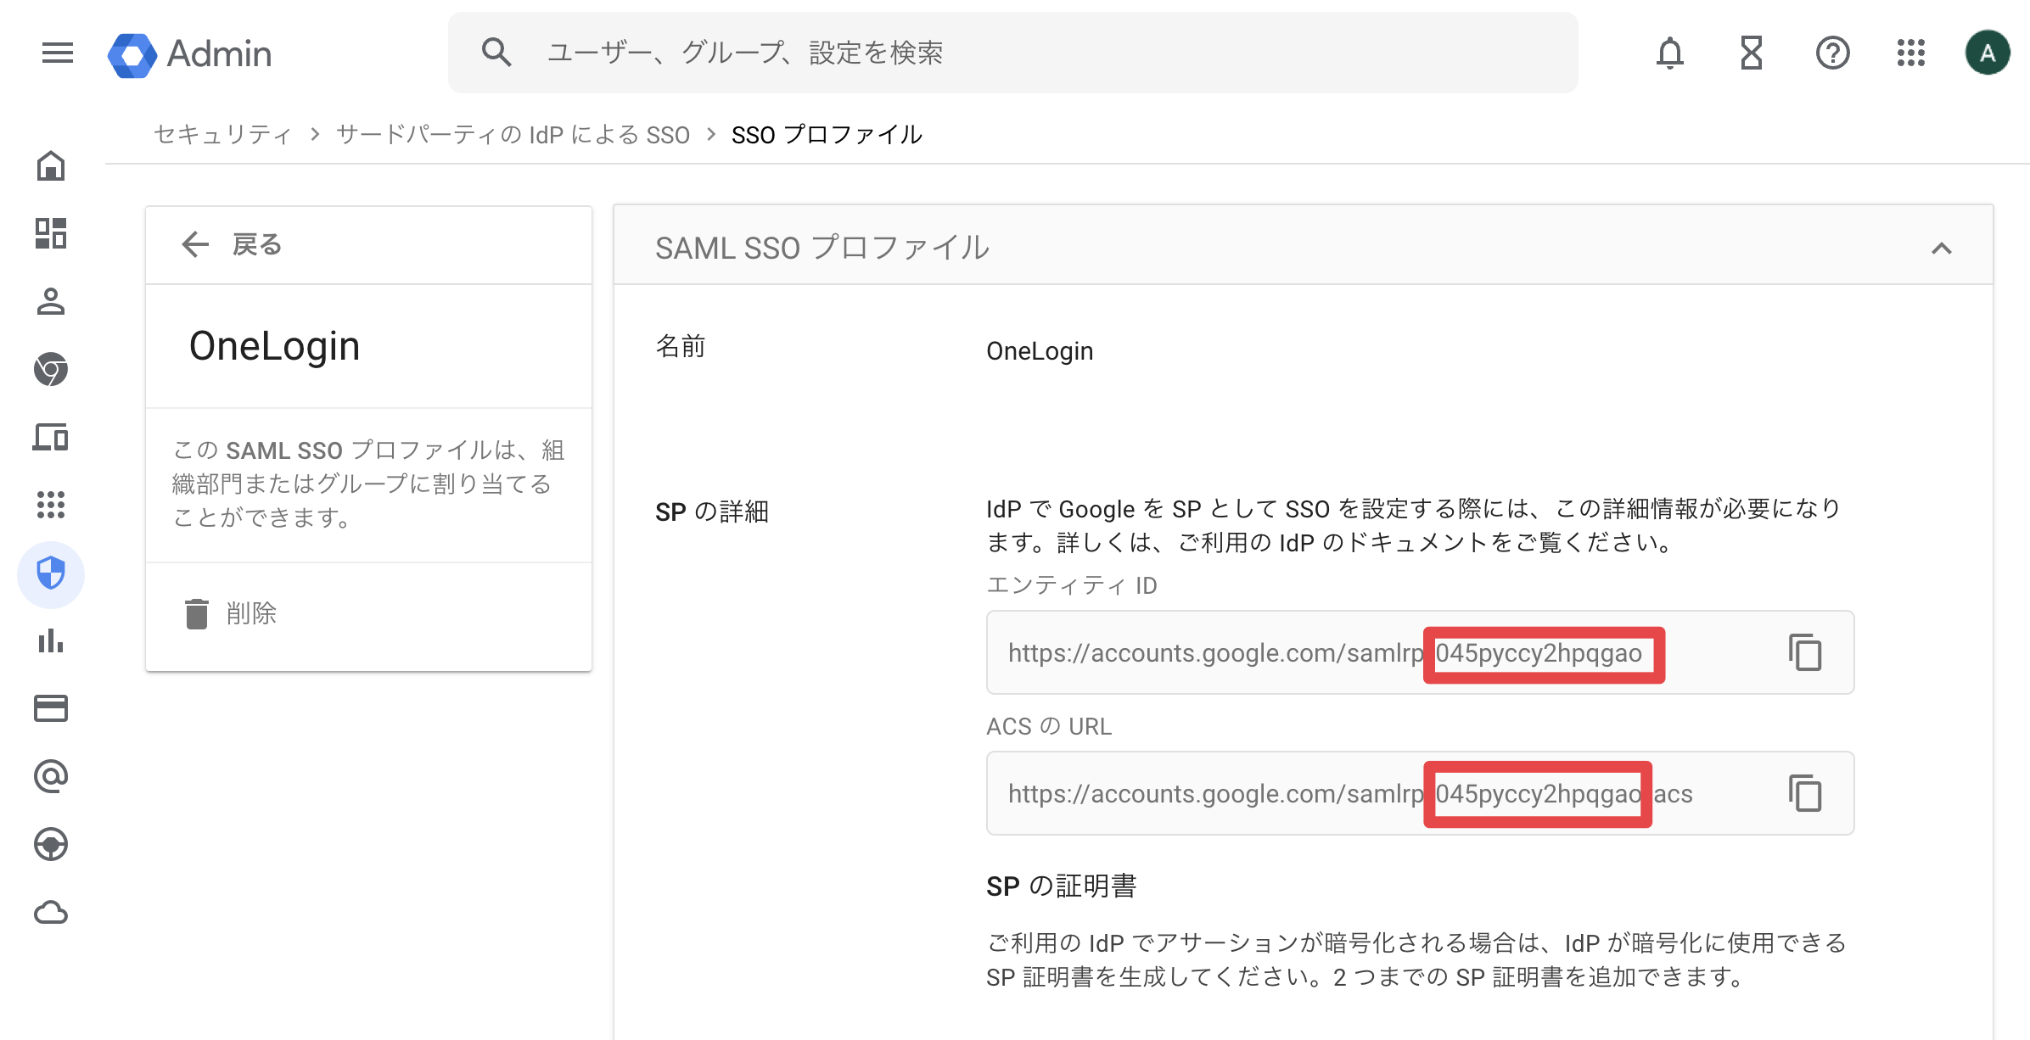Open Devices icon in sidebar
This screenshot has height=1040, width=2030.
[51, 437]
